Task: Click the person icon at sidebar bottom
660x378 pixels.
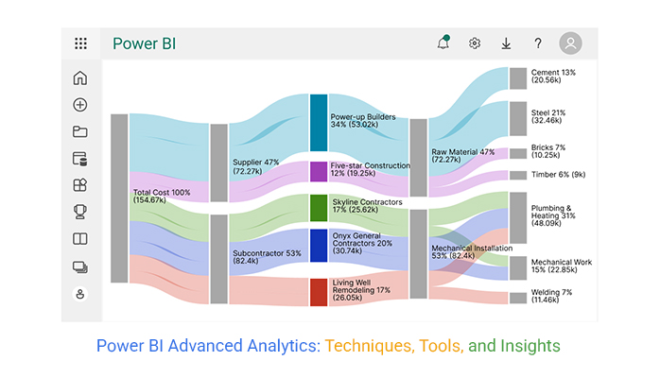Action: click(80, 294)
